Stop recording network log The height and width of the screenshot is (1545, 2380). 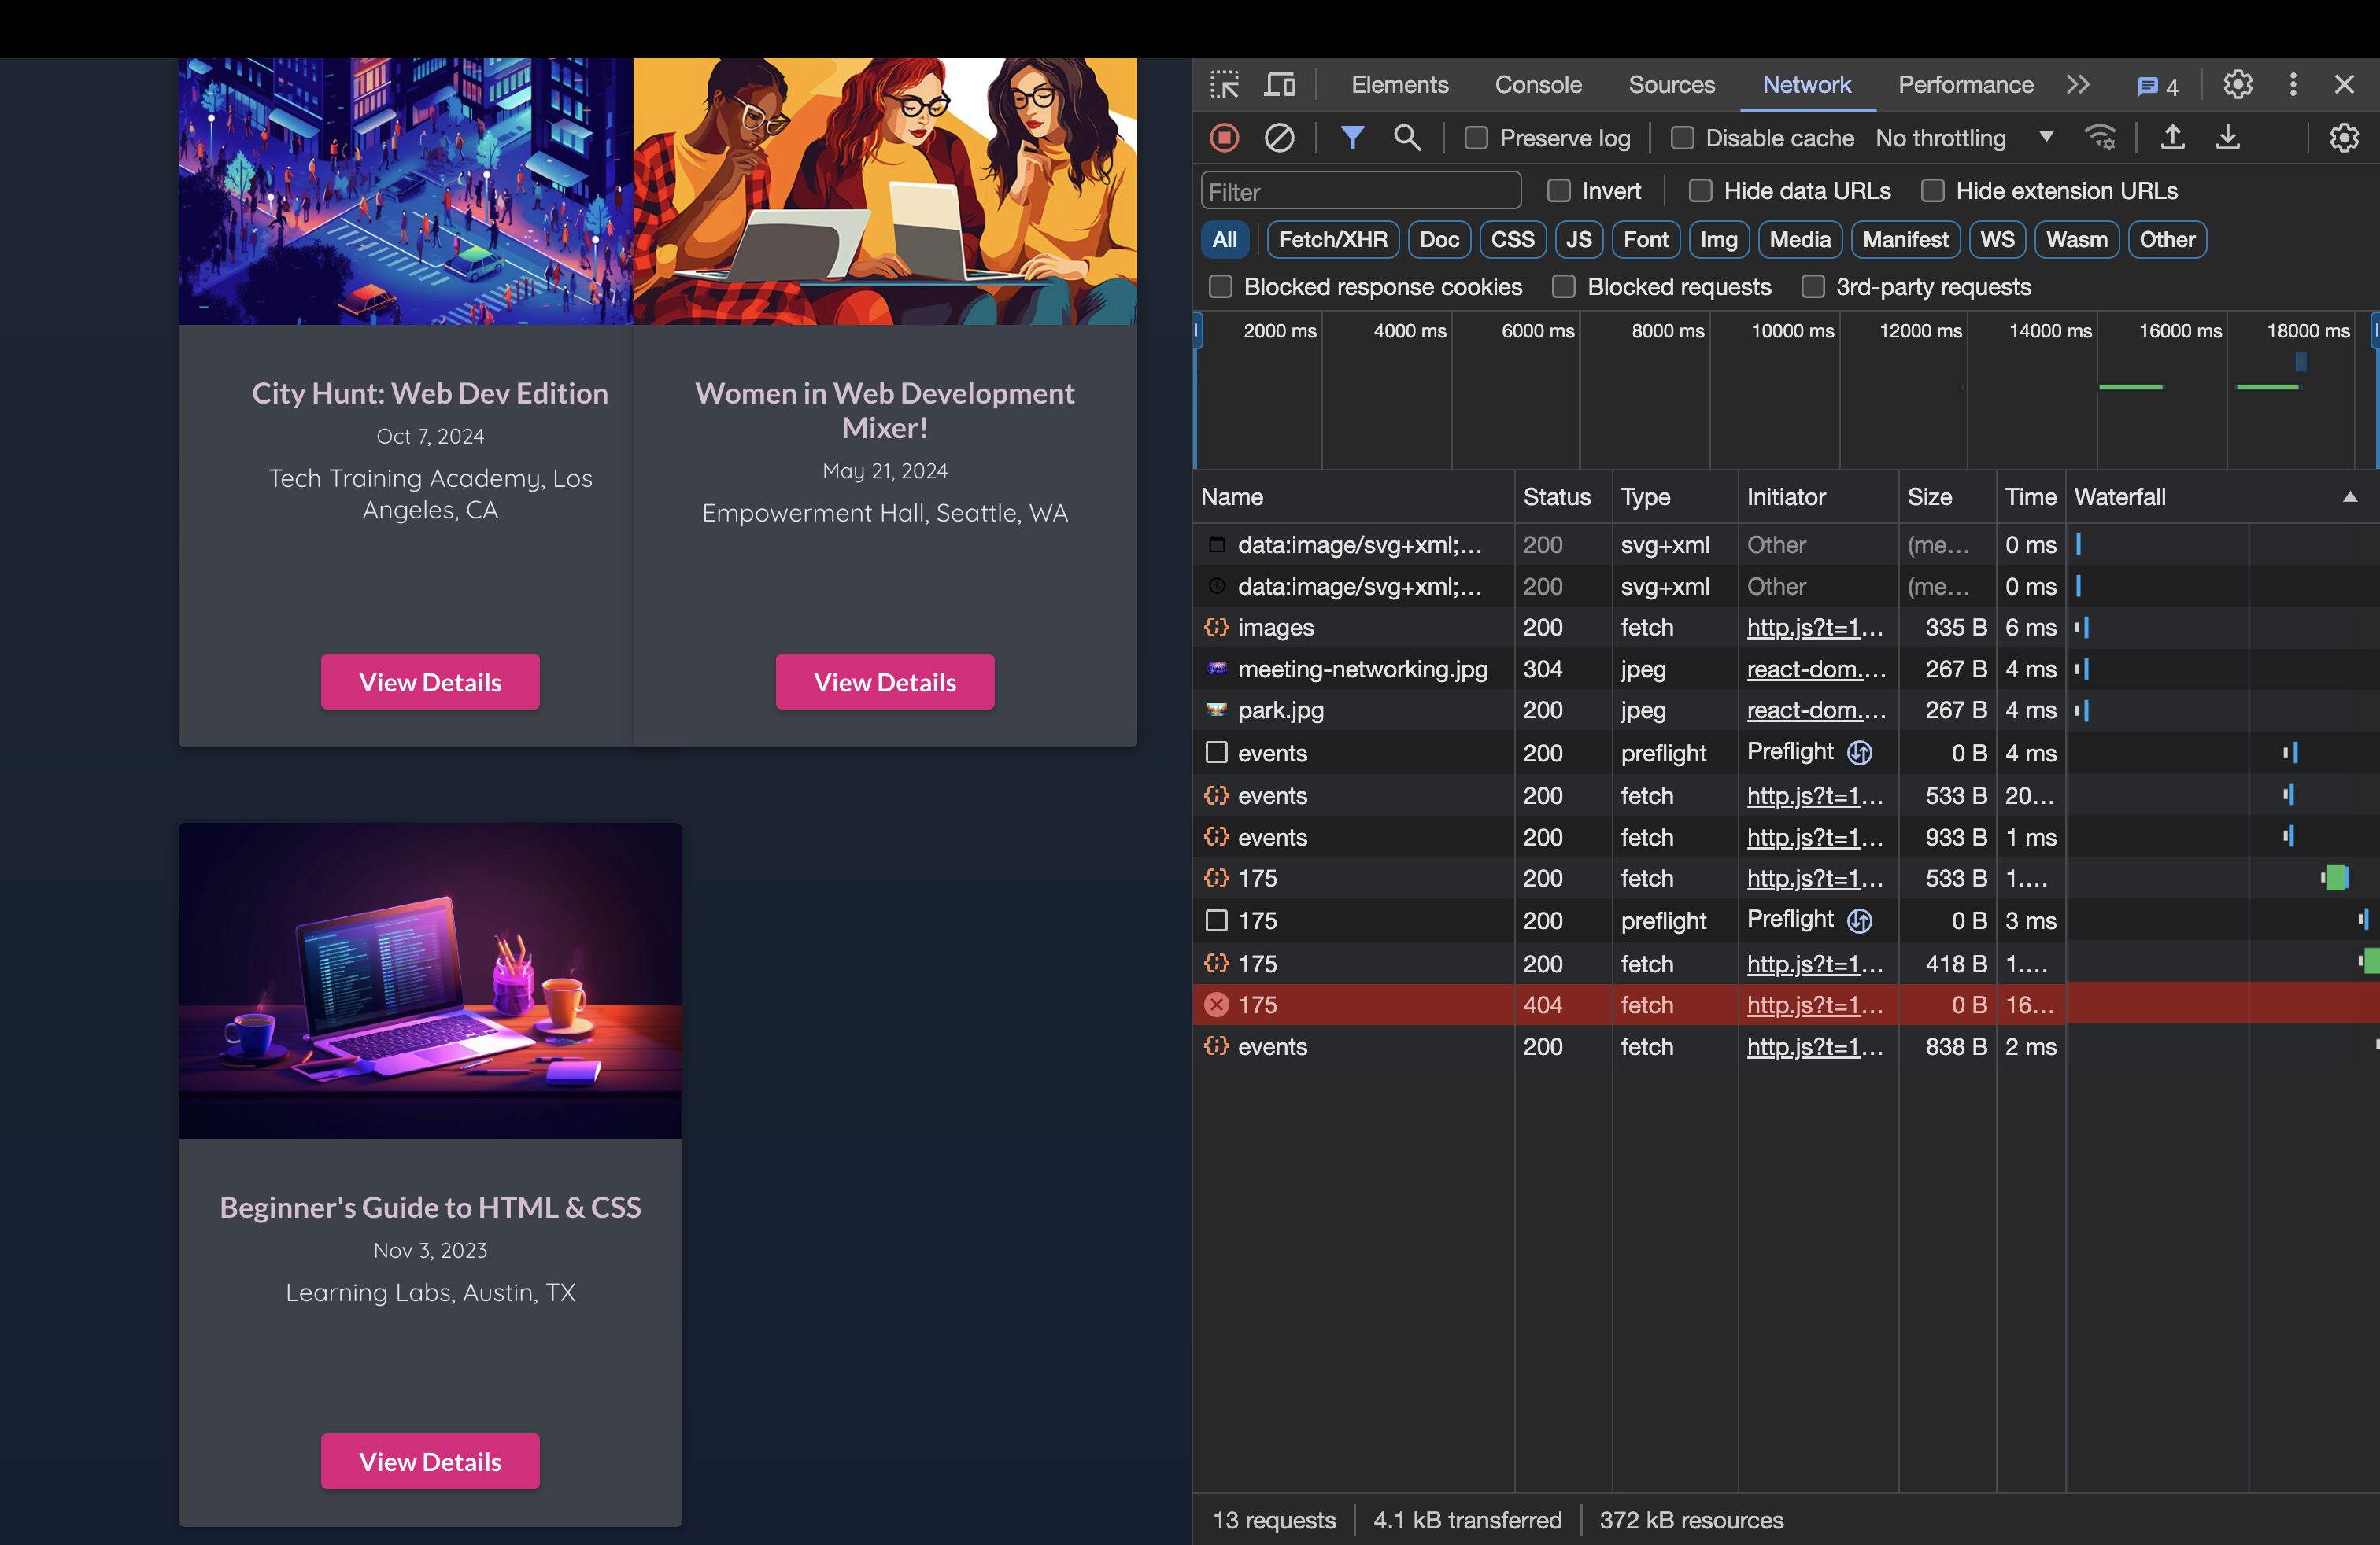coord(1224,138)
